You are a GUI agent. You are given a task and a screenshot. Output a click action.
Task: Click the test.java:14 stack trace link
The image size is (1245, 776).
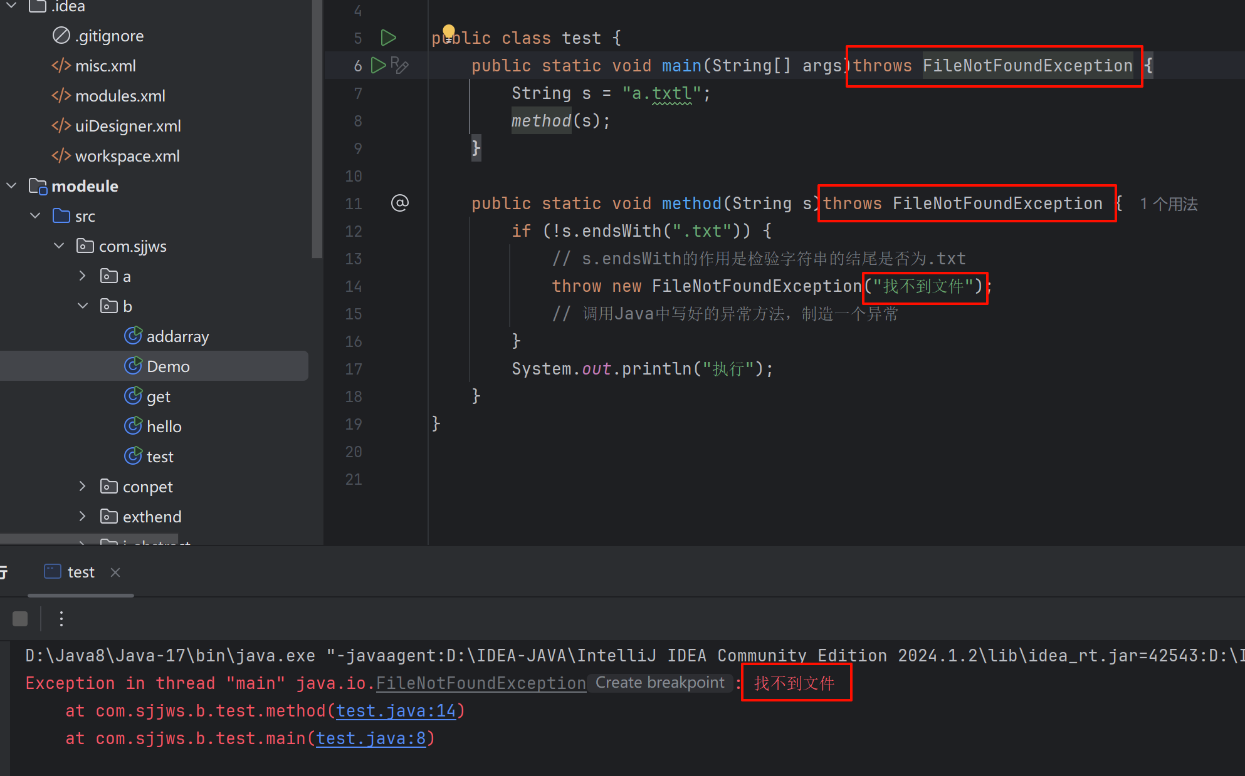pos(396,711)
